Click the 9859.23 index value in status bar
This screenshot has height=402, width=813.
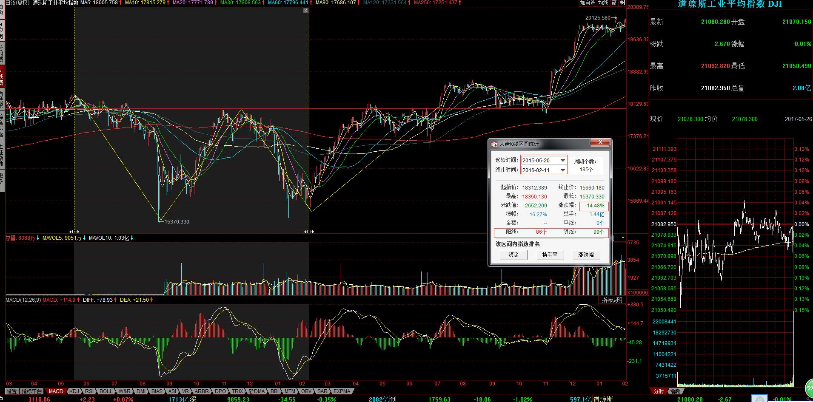coord(238,399)
